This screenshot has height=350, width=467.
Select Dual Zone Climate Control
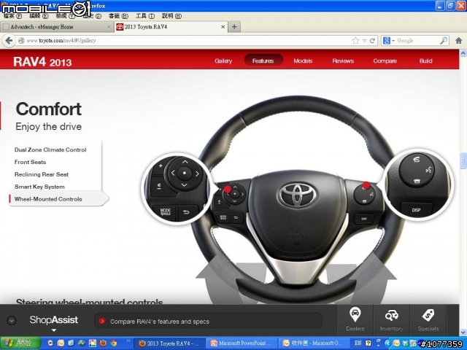[x=50, y=149]
